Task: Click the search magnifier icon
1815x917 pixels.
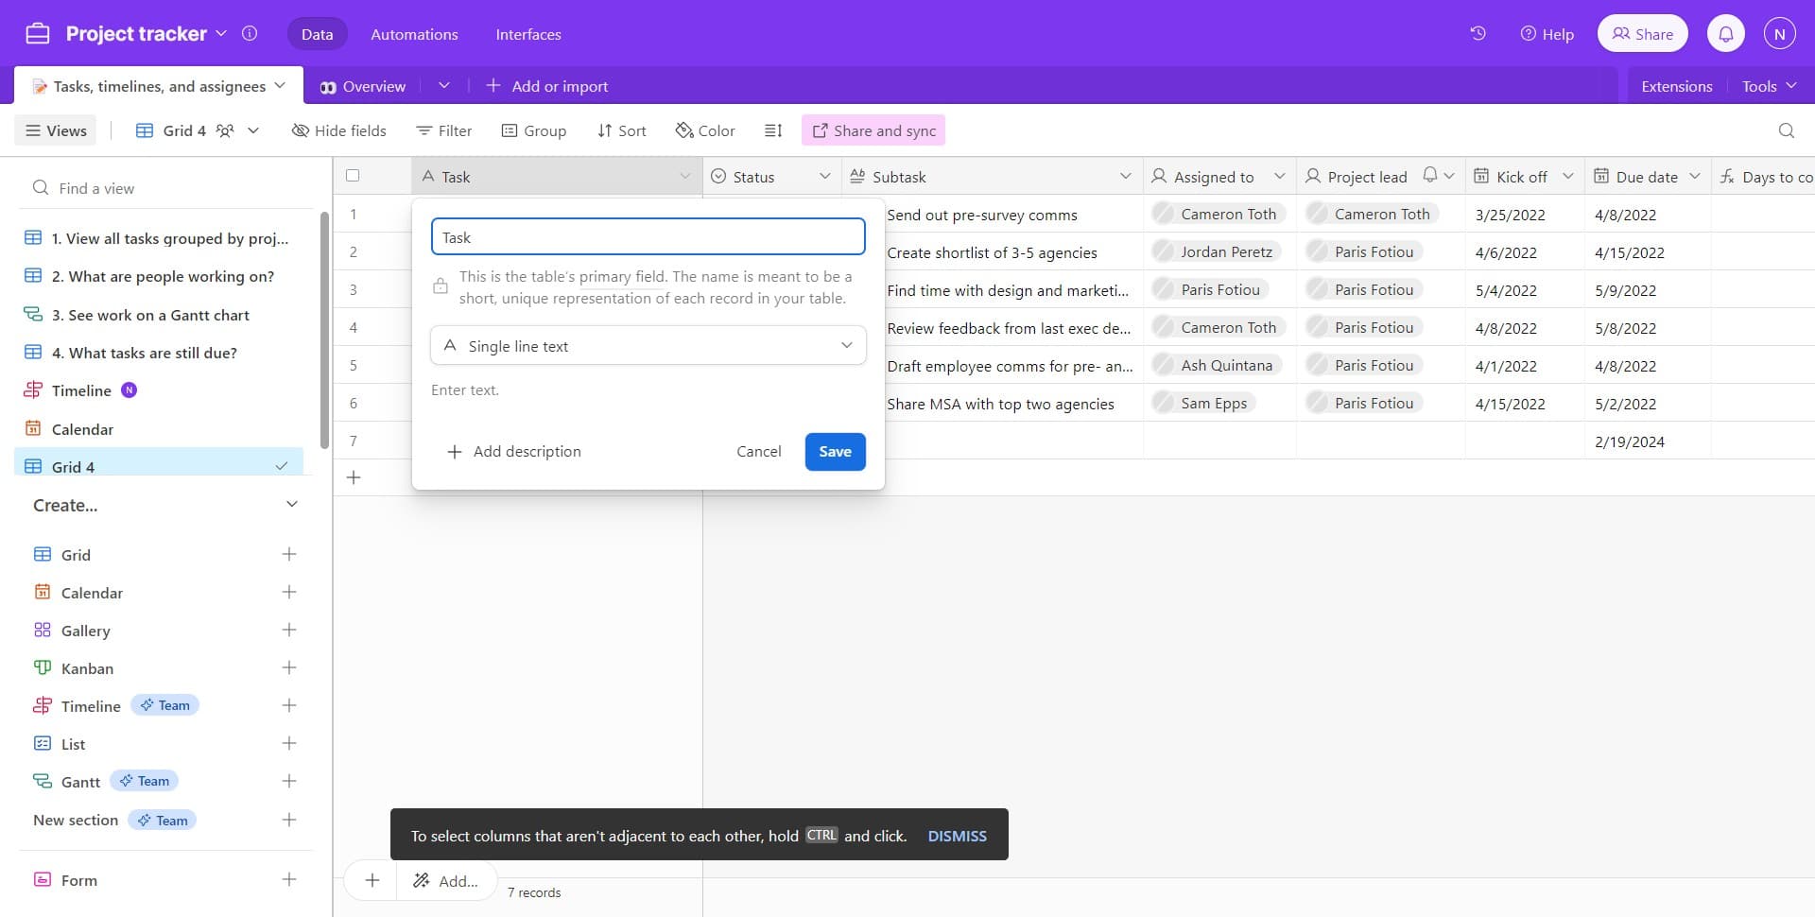Action: 1786,130
